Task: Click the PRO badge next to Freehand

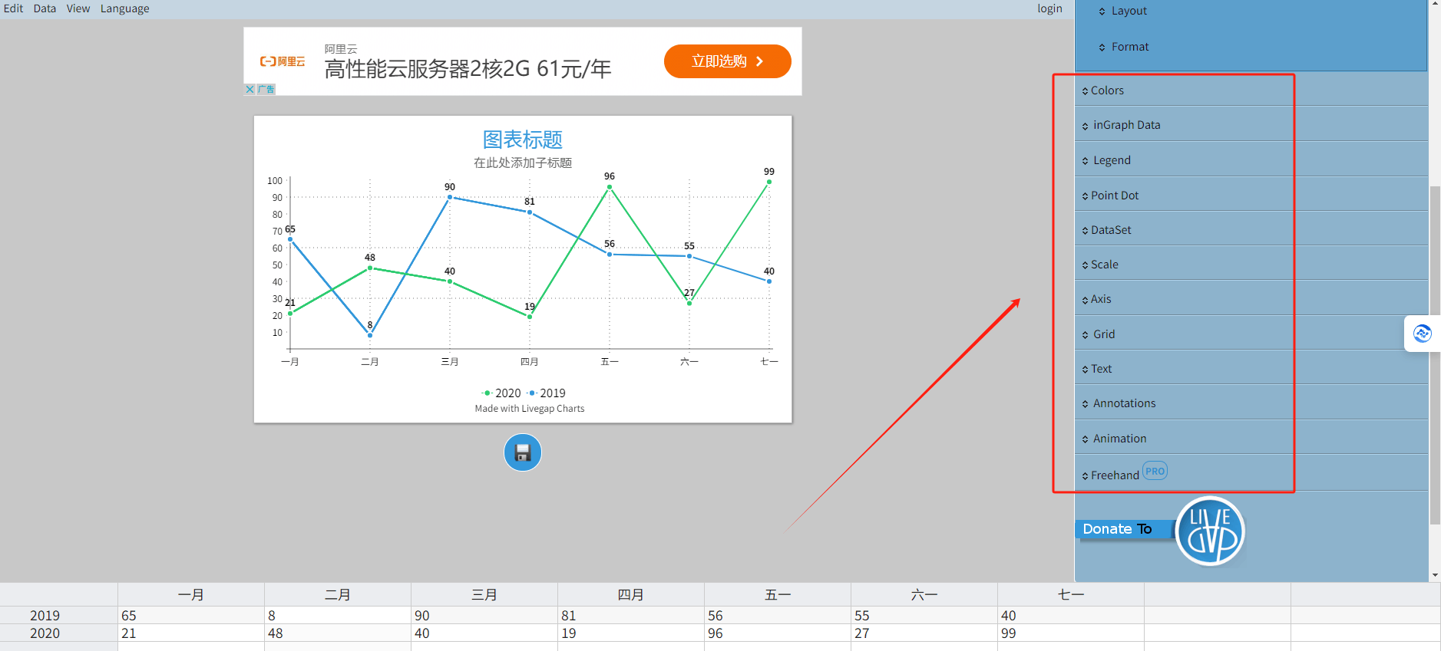Action: point(1155,471)
